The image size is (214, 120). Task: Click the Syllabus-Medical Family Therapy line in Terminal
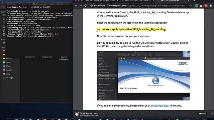32,34
